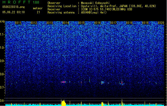Click the 'Receiving antenna' field label

click(x=61, y=12)
